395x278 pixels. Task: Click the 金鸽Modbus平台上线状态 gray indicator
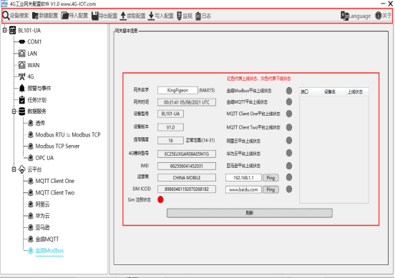[289, 91]
